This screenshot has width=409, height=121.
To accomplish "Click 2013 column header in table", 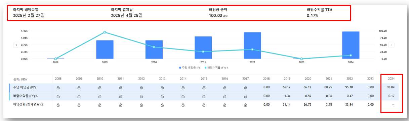I will coord(162,79).
